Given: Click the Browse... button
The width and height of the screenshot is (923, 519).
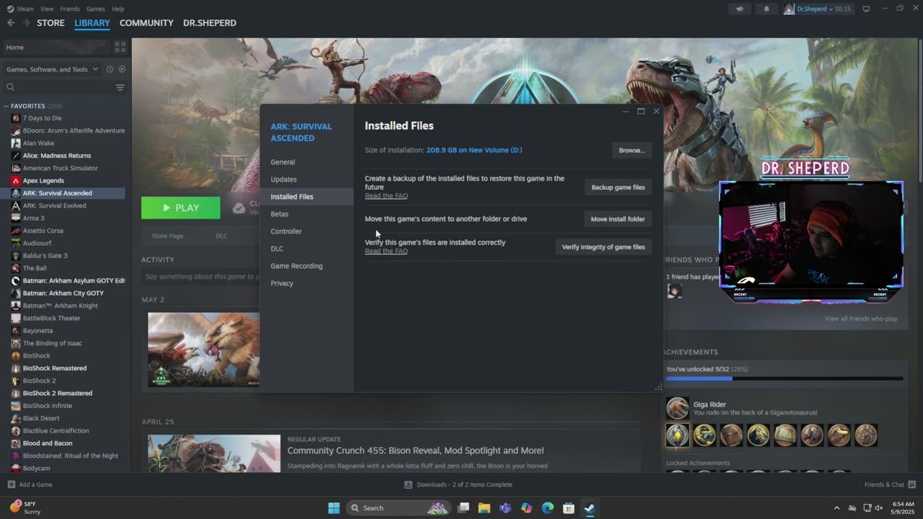Looking at the screenshot, I should [x=632, y=150].
